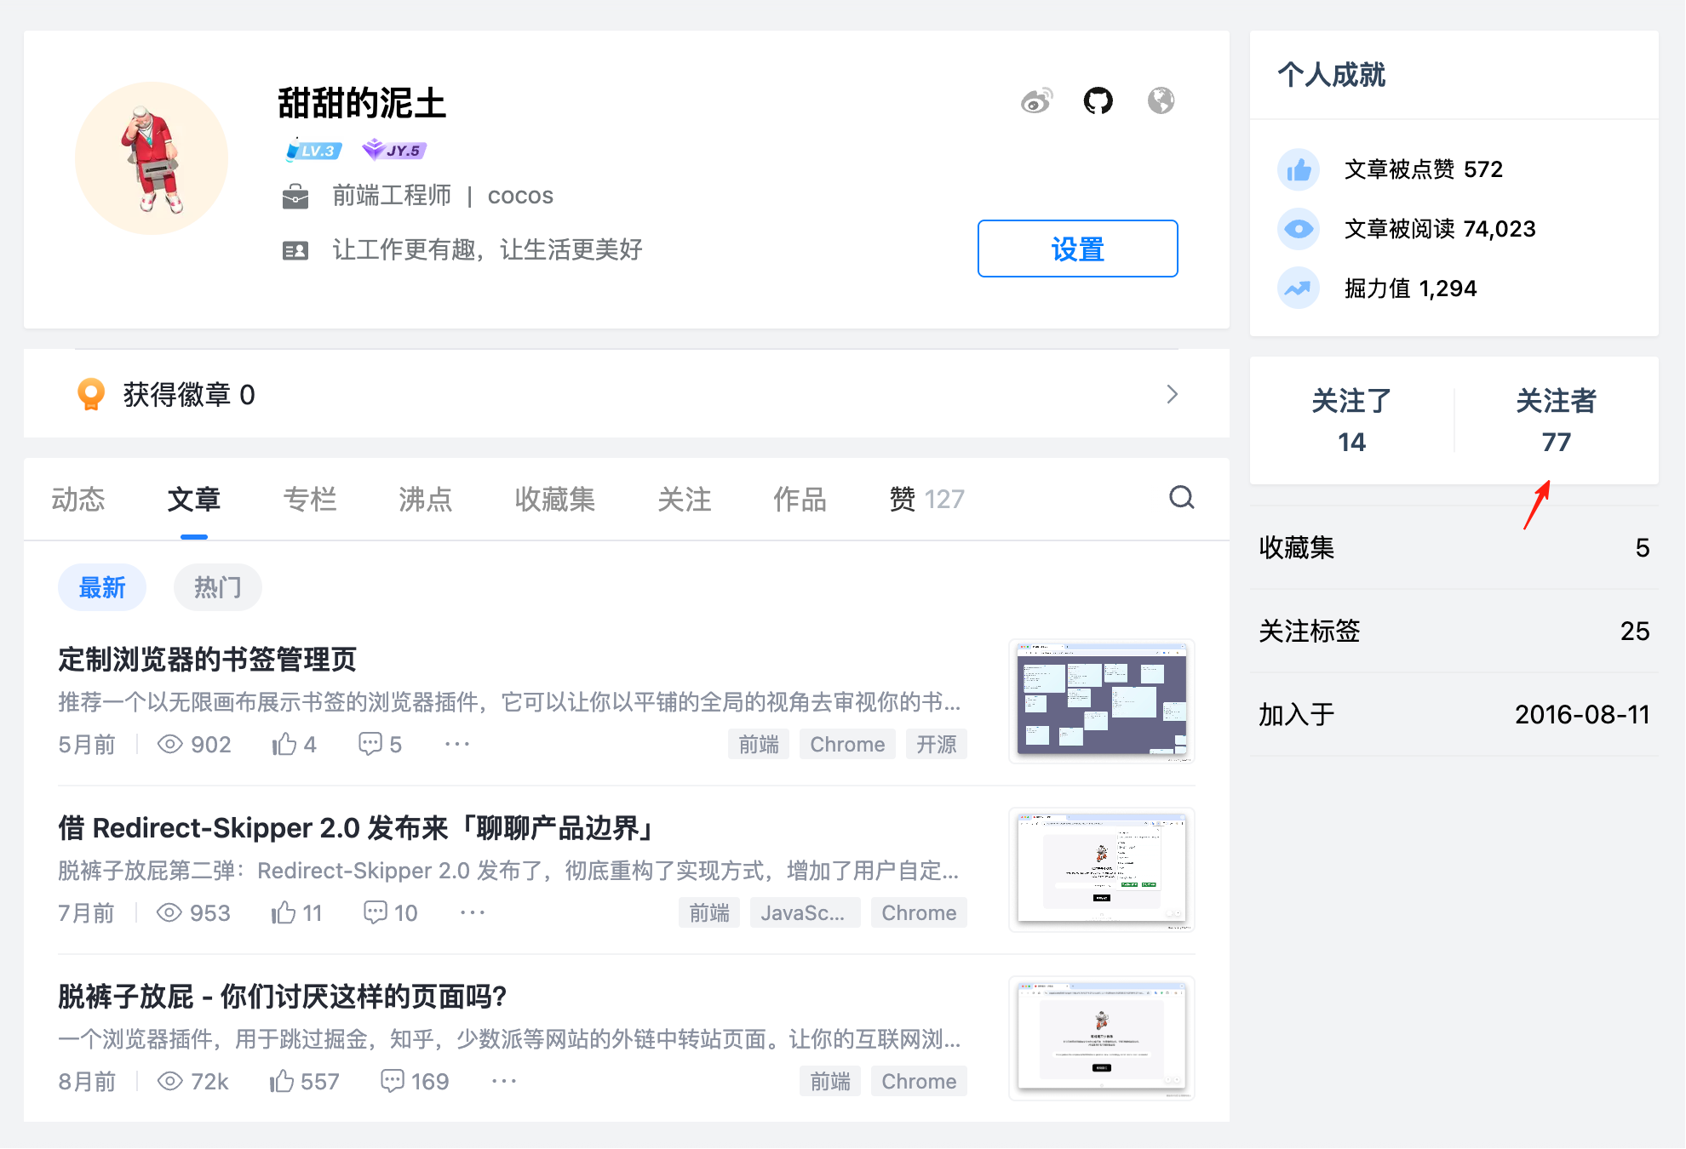Open the Weibo profile icon
This screenshot has height=1149, width=1686.
tap(1036, 101)
